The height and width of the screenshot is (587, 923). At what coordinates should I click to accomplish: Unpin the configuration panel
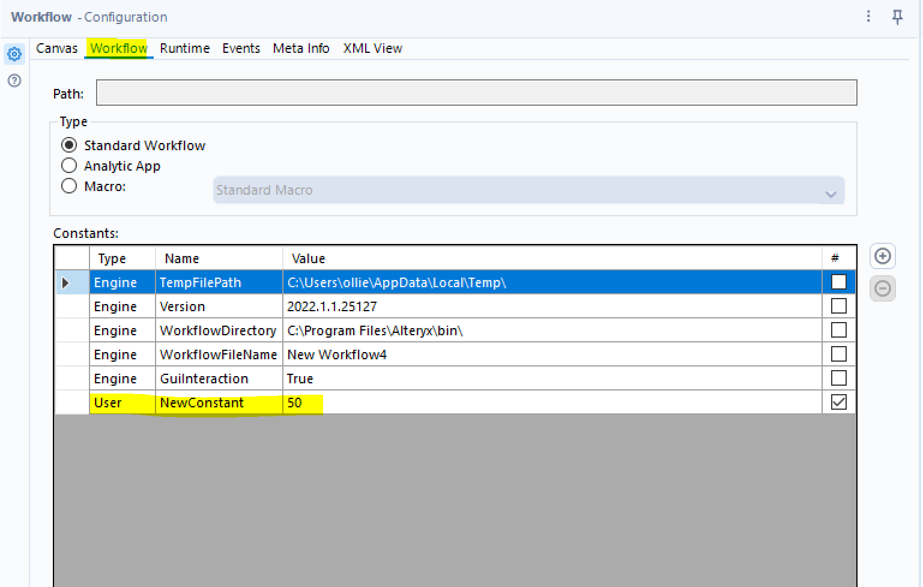897,17
